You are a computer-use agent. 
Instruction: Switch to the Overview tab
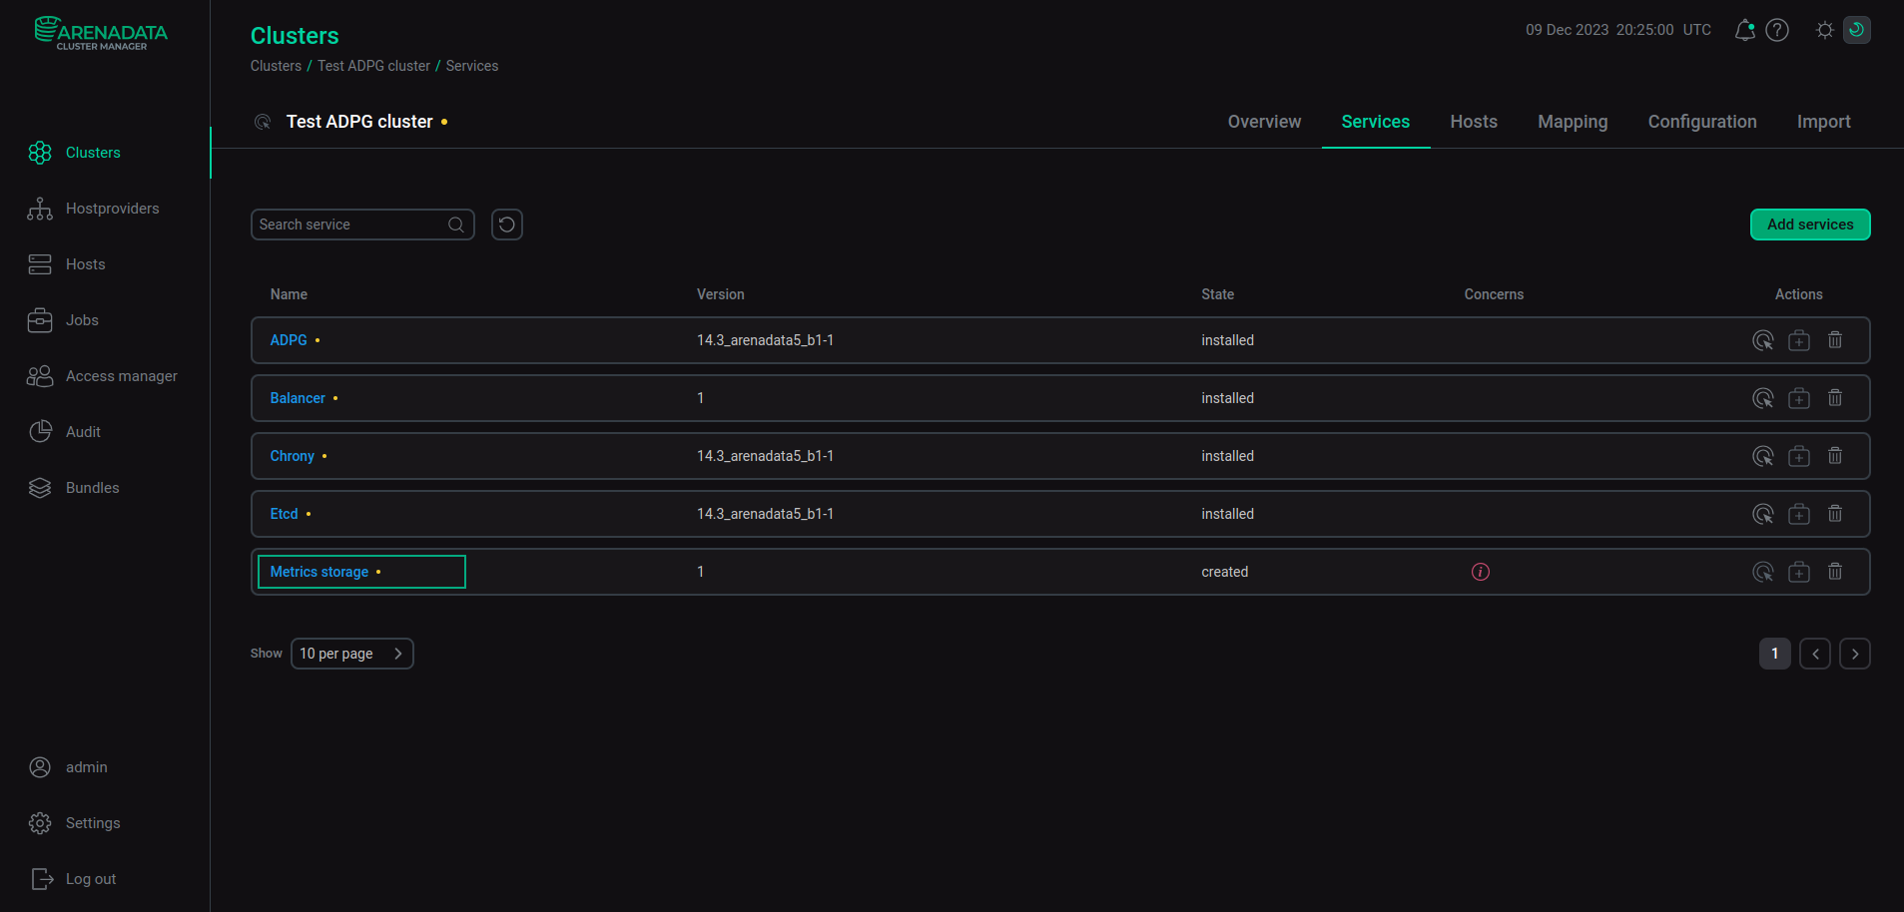1264,122
